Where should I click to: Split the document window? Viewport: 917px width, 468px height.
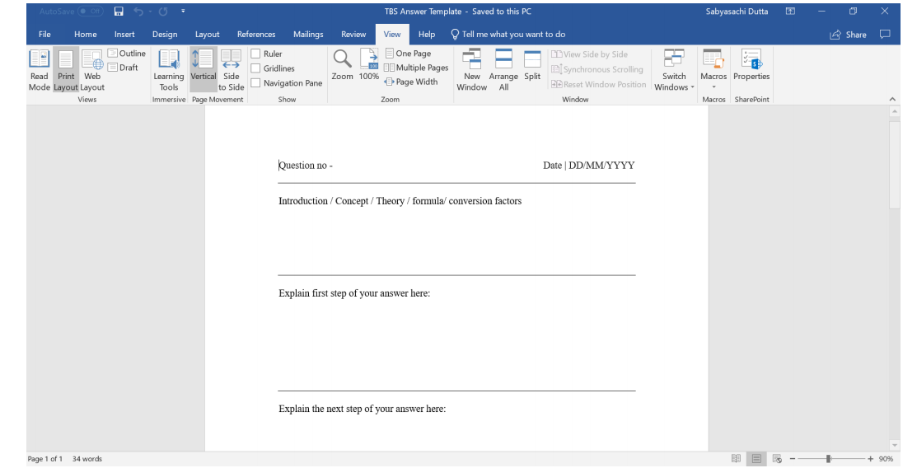(532, 65)
